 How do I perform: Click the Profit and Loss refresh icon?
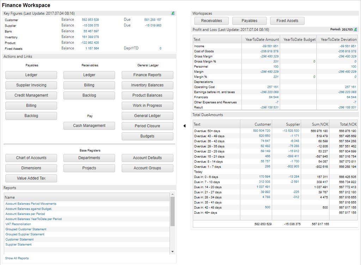pos(355,30)
